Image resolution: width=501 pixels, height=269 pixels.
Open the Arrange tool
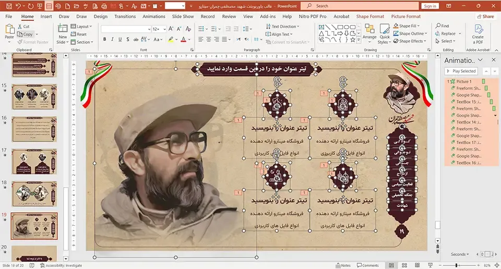pos(369,32)
